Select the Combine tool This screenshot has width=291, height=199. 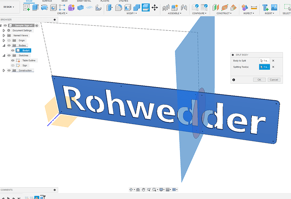[x=137, y=8]
